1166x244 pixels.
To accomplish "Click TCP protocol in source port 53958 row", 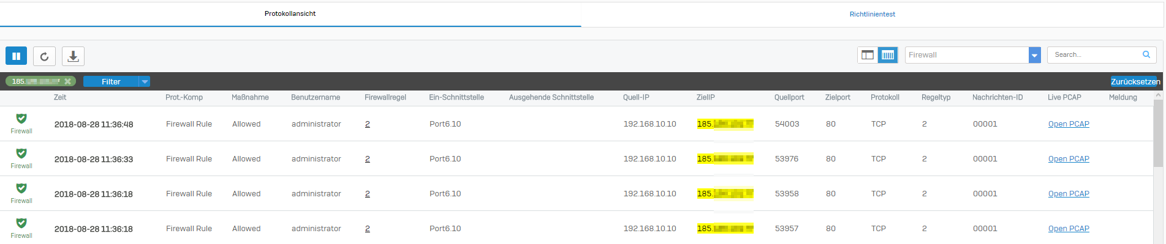I will tap(879, 193).
